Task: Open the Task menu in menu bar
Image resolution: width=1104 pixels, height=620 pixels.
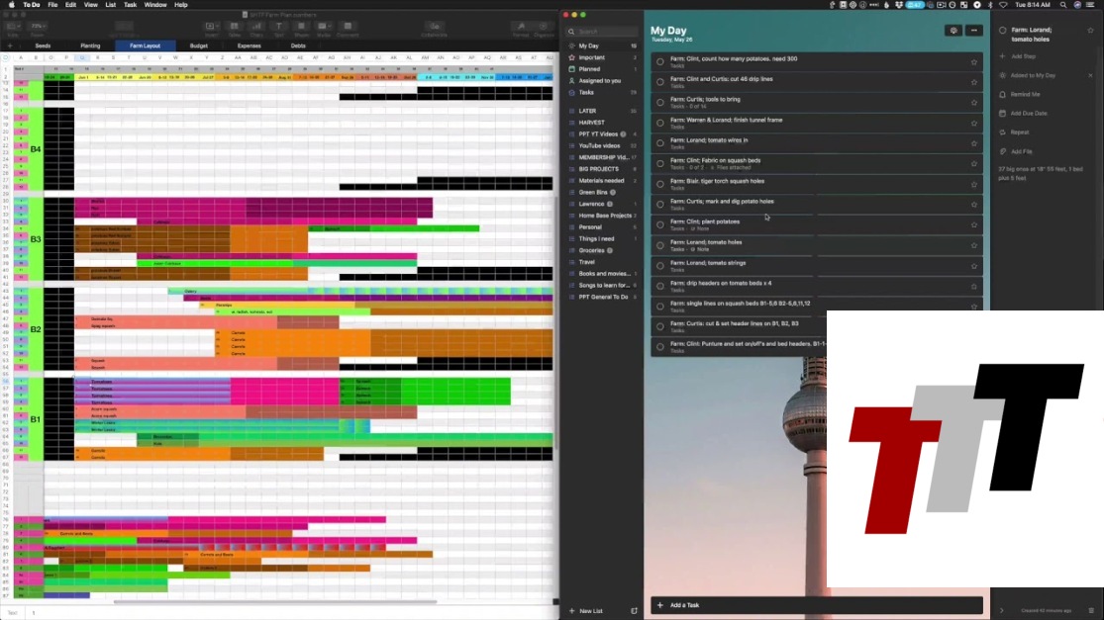Action: point(130,5)
